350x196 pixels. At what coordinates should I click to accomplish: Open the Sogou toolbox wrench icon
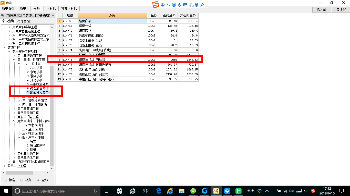click(202, 5)
